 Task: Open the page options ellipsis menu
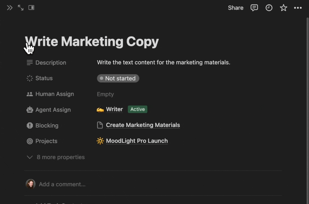[298, 8]
